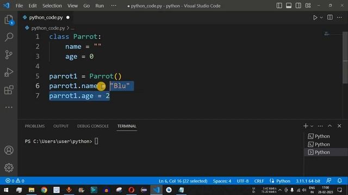This screenshot has height=195, width=348.
Task: Open Windows Start menu
Action: pyautogui.click(x=6, y=190)
